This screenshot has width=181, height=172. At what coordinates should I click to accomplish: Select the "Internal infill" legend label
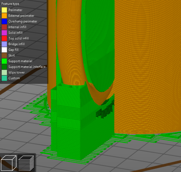pyautogui.click(x=17, y=27)
